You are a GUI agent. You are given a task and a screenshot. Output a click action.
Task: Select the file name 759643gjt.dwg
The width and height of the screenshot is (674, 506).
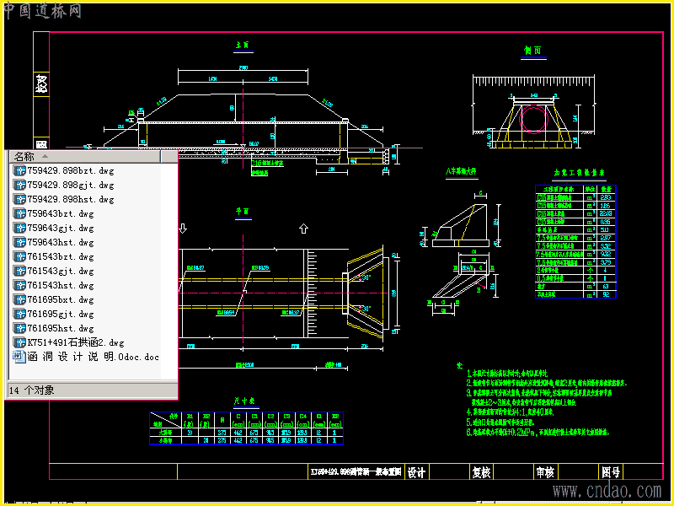click(61, 228)
